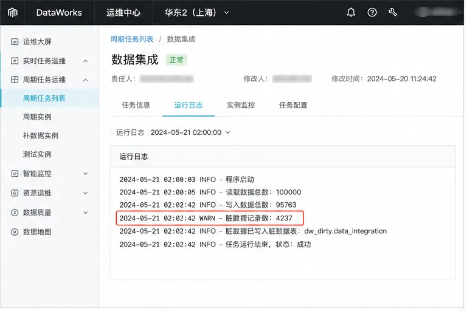Click the 脏数据记录数：4237 WARN line
This screenshot has width=467, height=311.
pos(210,218)
